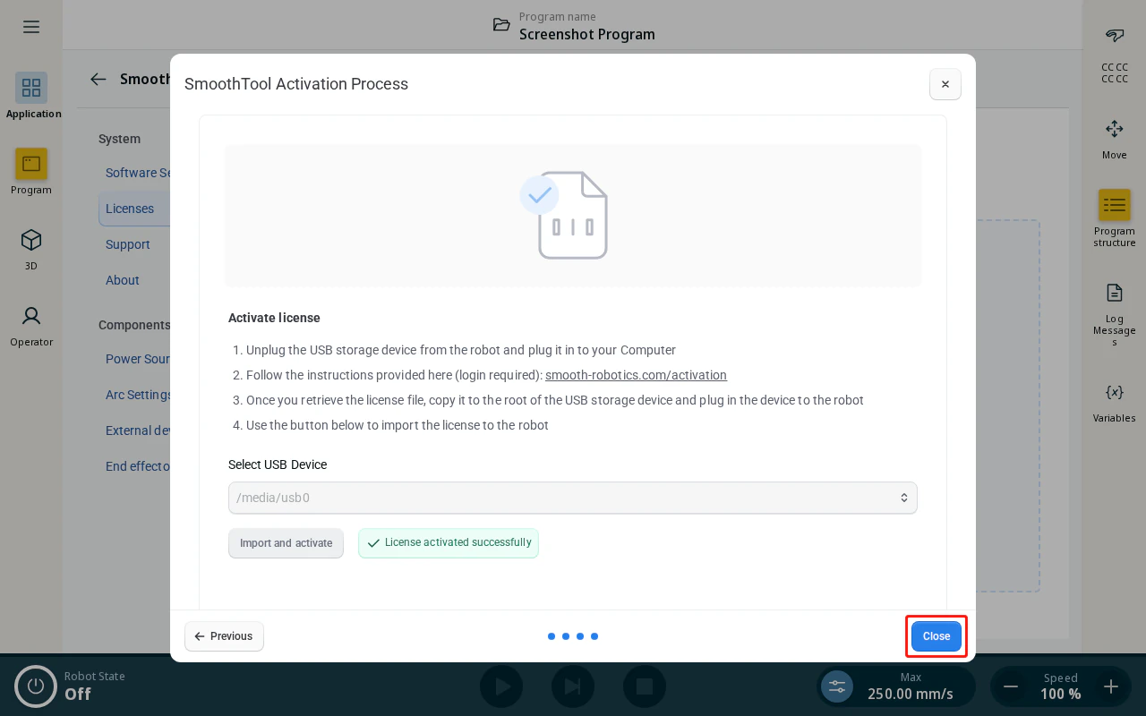The height and width of the screenshot is (716, 1146).
Task: Close the activation dialog with X
Action: pyautogui.click(x=945, y=84)
